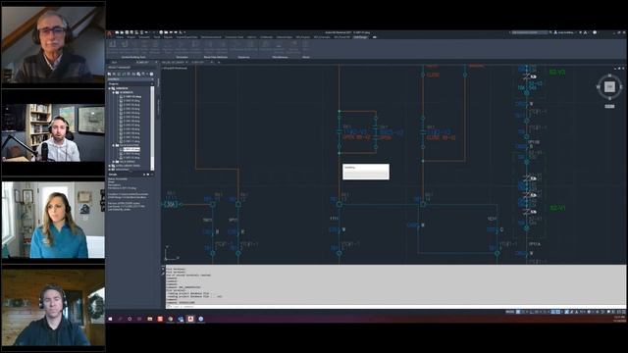
Task: Add a new drawing tab with plus button
Action: click(x=218, y=62)
